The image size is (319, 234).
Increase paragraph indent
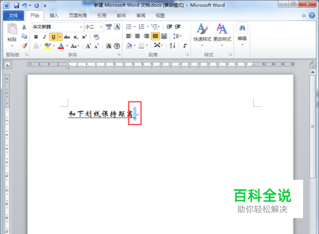pyautogui.click(x=177, y=27)
